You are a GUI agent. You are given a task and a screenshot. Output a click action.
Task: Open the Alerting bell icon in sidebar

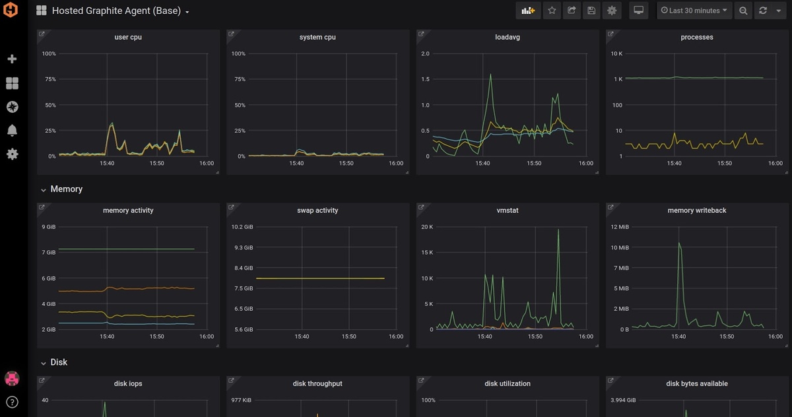12,131
